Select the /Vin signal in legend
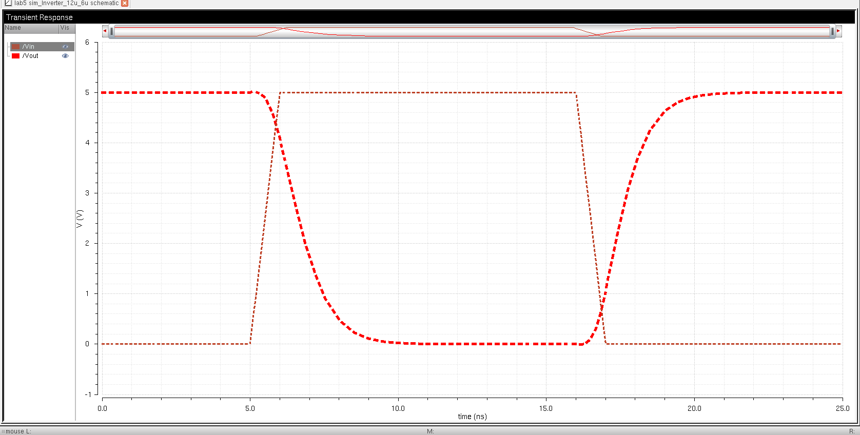Viewport: 860px width, 435px height. [x=29, y=47]
